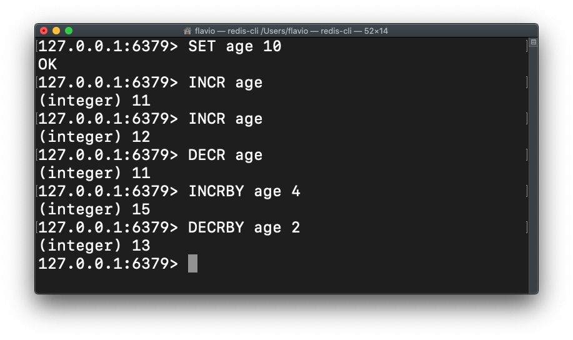Click the left bracket mark beside DECRBY prompt
The height and width of the screenshot is (340, 573).
(37, 227)
